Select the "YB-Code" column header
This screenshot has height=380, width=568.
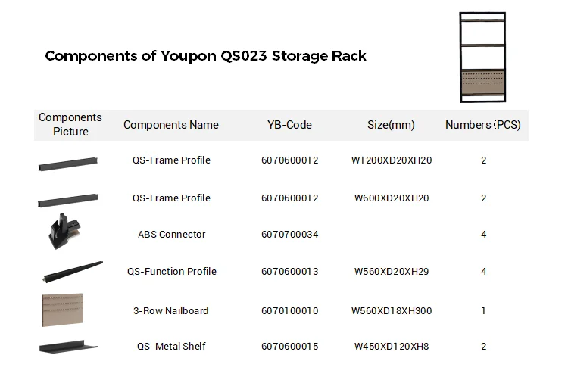point(289,125)
